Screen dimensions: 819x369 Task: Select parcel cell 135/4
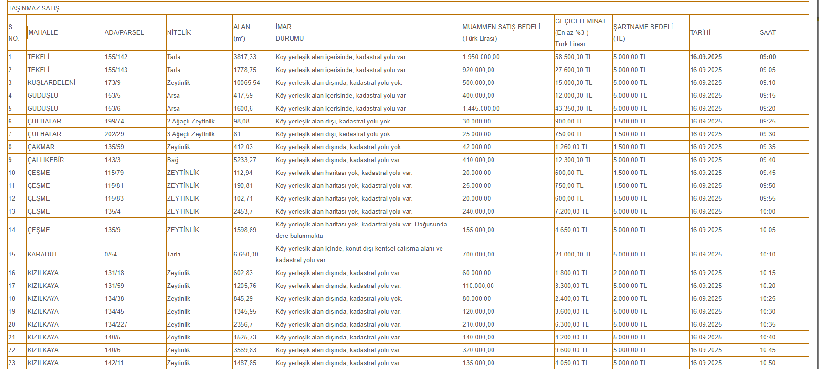point(113,211)
